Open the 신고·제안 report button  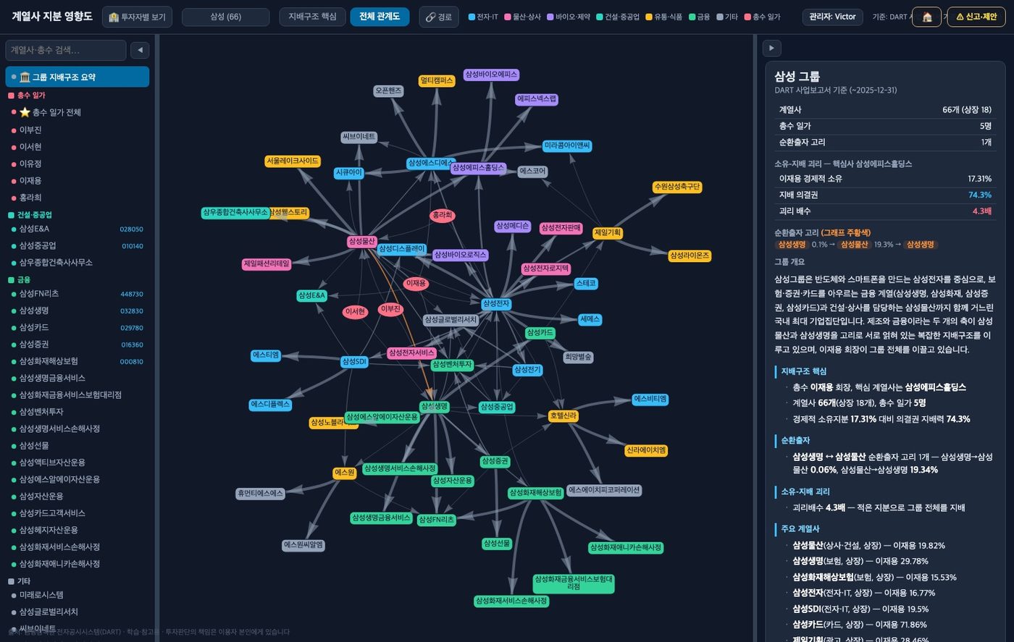[976, 17]
